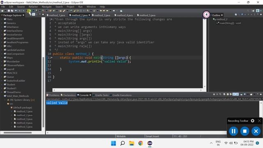The width and height of the screenshot is (263, 148).
Task: Open the File menu
Action: [3, 7]
